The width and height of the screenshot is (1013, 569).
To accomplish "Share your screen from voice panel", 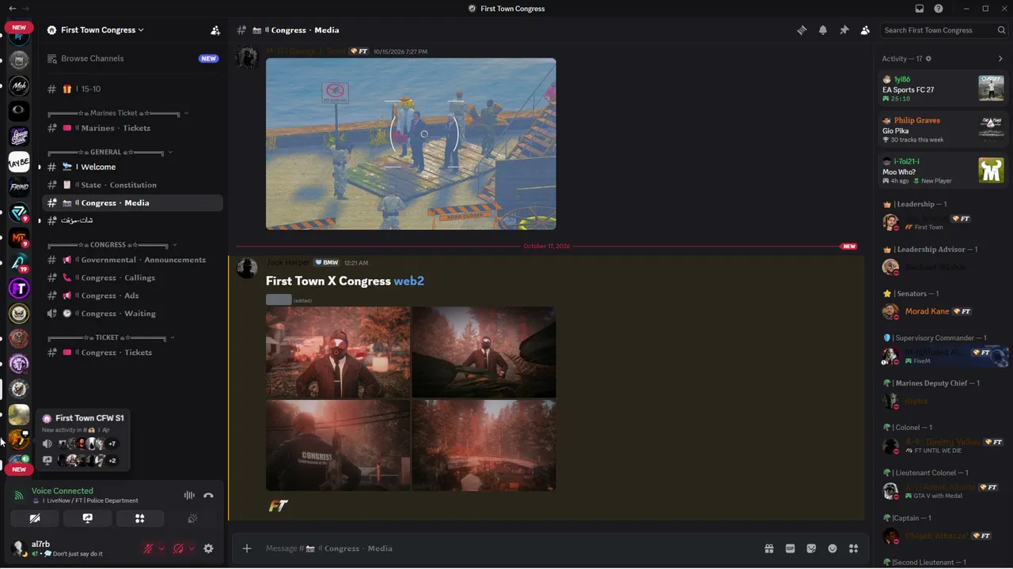I will (x=87, y=518).
